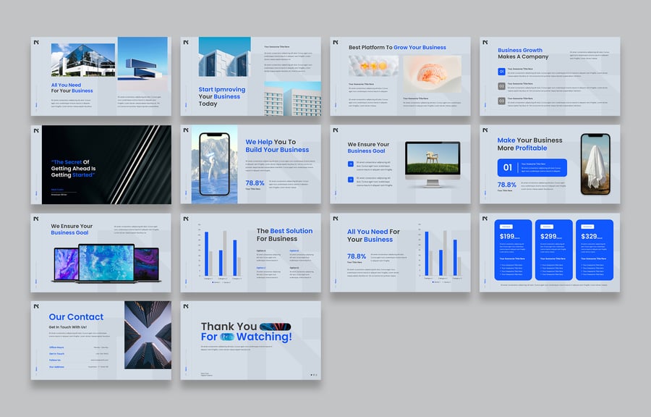The image size is (651, 417).
Task: Open the 'Thank You For Watching!' slide
Action: tap(250, 340)
